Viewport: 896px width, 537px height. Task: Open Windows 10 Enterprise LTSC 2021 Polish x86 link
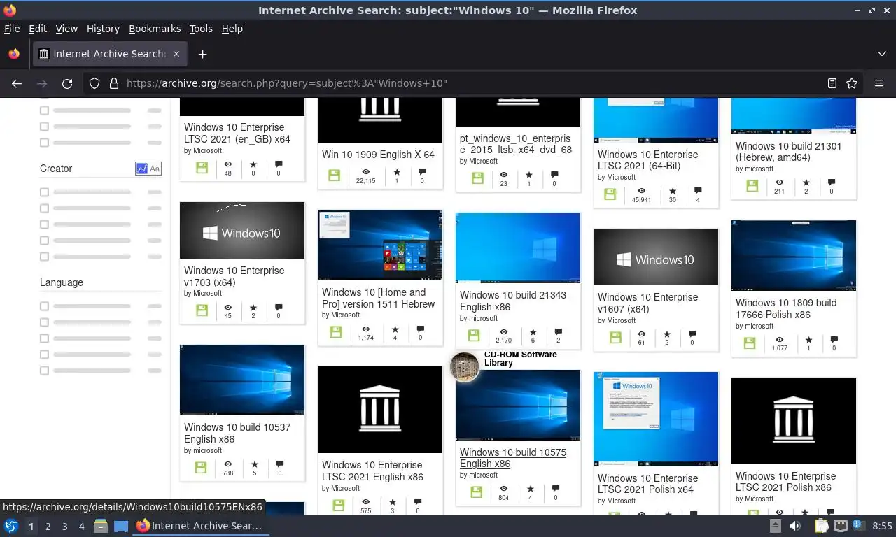pos(785,482)
